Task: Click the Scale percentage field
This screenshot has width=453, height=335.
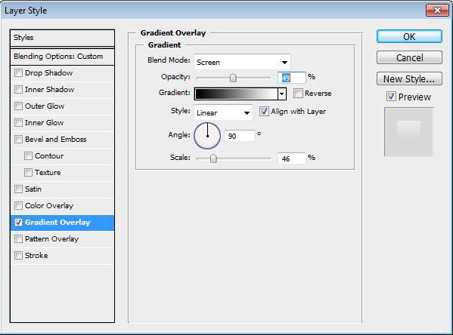Action: 291,158
